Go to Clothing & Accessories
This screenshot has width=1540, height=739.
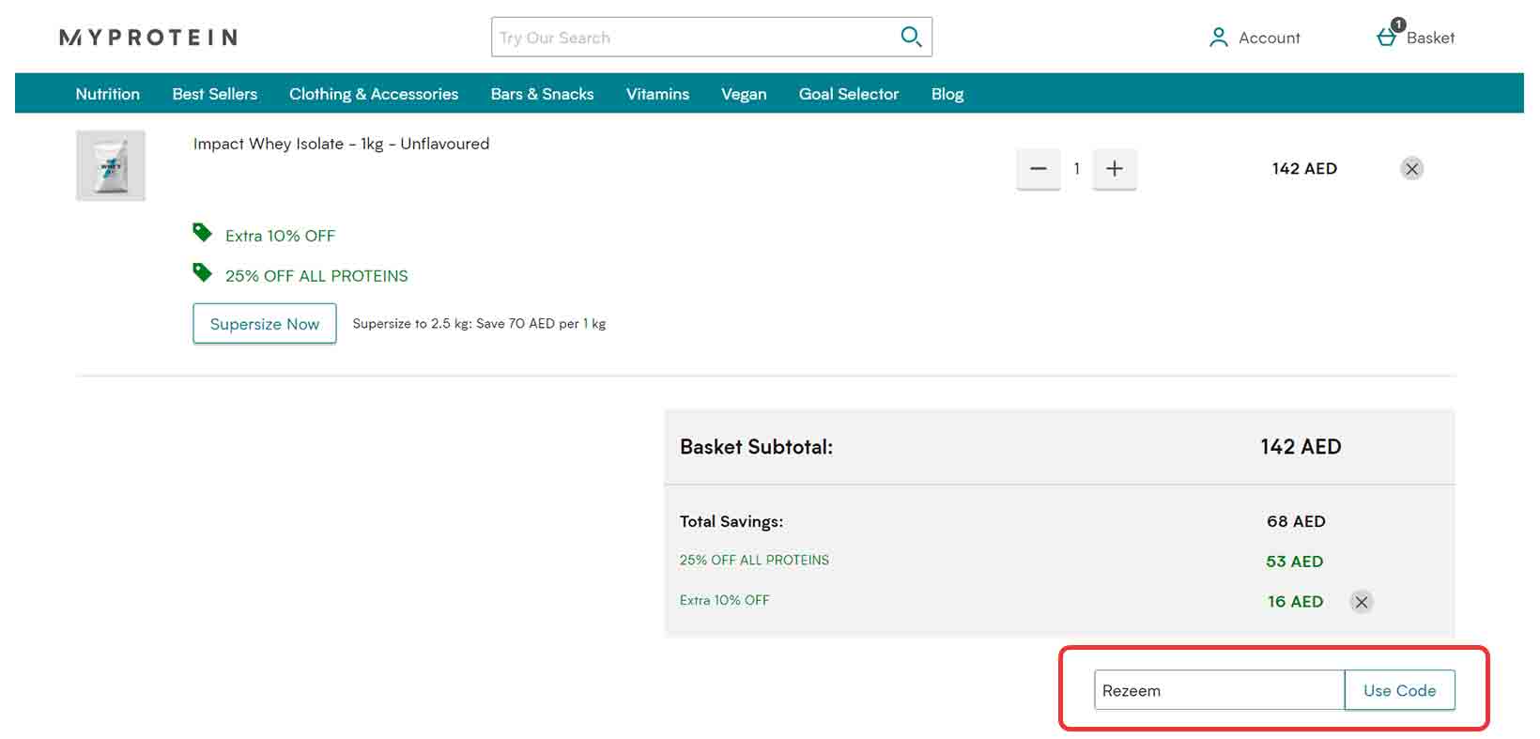(373, 94)
